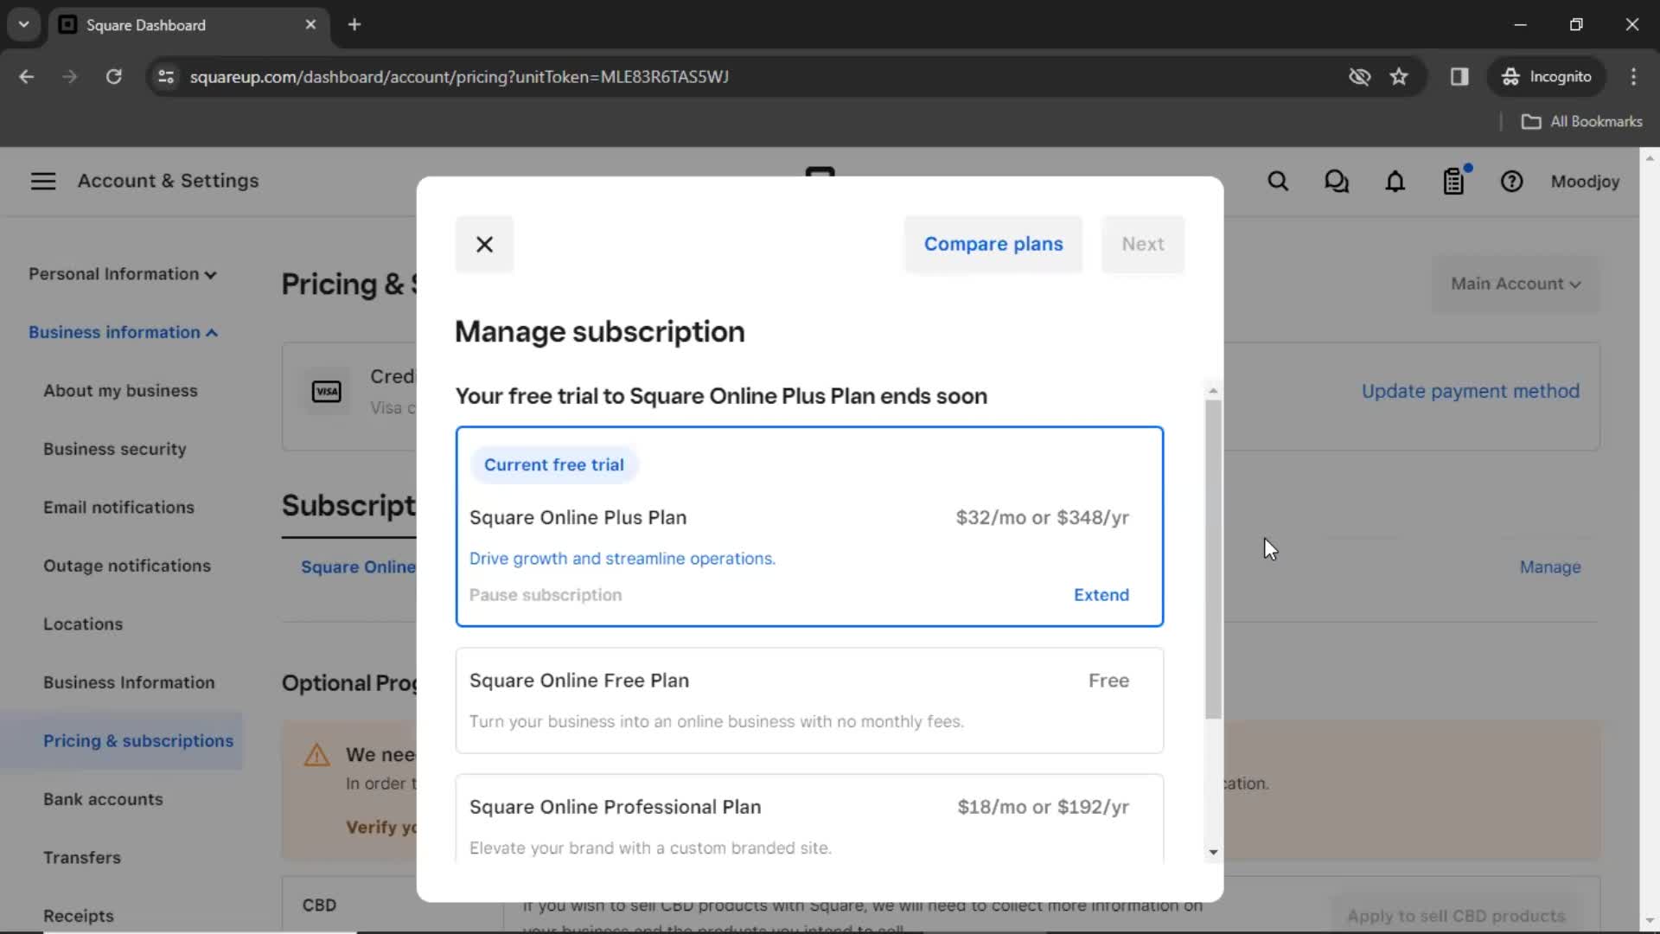Screen dimensions: 1660x934
Task: Open the hamburger navigation menu
Action: point(43,181)
